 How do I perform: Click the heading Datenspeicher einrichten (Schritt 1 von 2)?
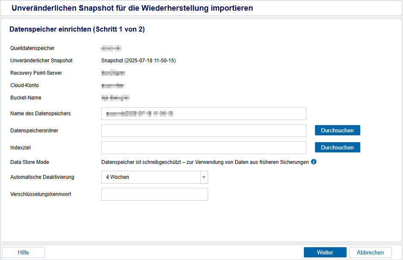tap(77, 29)
